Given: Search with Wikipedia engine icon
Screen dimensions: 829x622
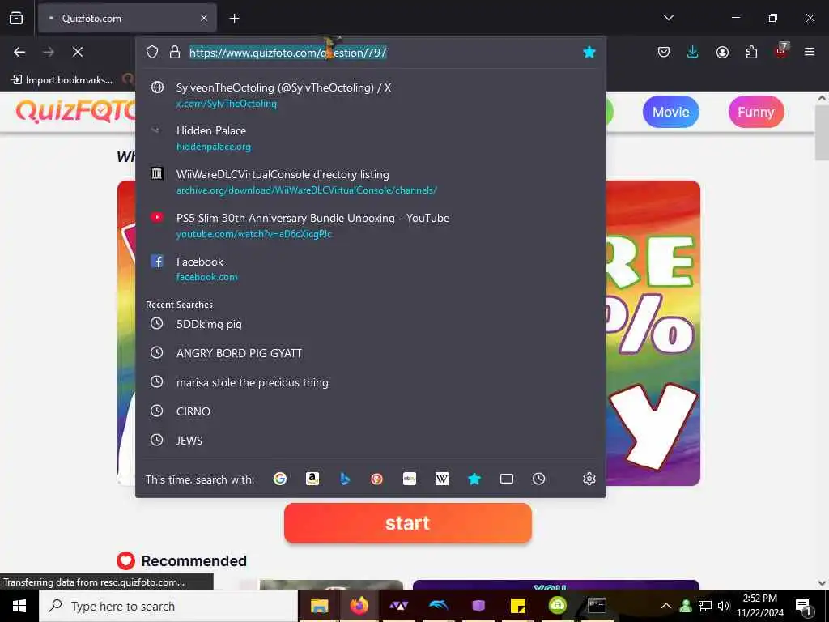Looking at the screenshot, I should [x=441, y=479].
